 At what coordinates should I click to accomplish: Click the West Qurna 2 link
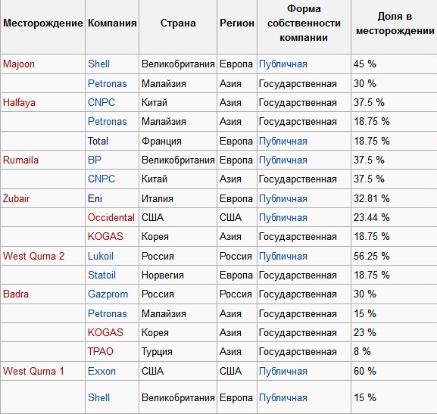pos(34,256)
